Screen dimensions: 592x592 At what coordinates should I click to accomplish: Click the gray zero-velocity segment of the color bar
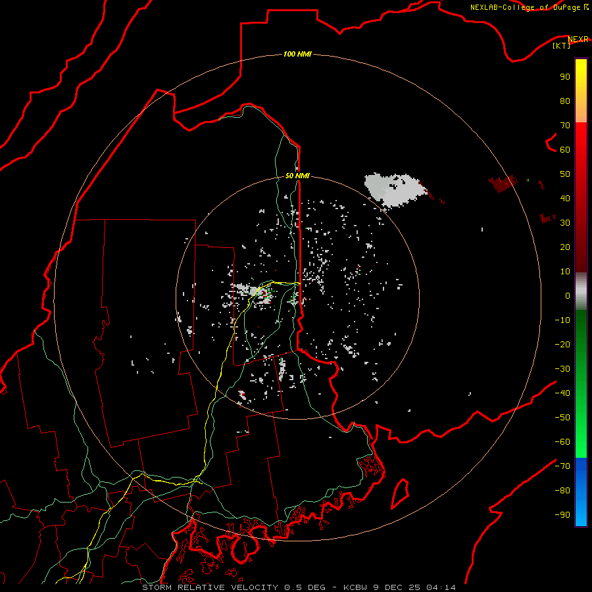click(x=581, y=291)
